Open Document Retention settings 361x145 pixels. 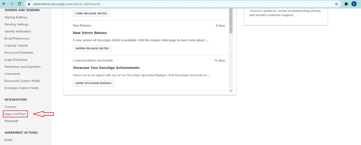click(x=19, y=53)
